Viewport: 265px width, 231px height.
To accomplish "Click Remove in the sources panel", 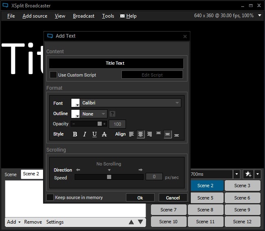I will [x=33, y=222].
